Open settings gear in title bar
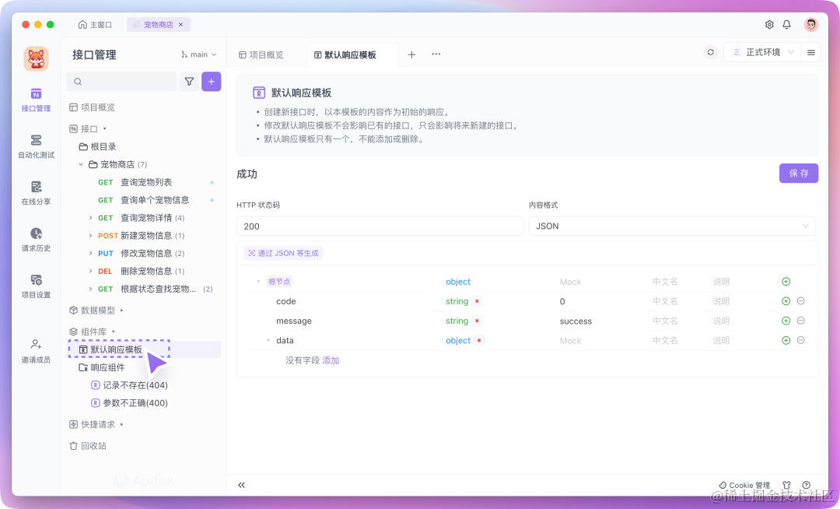 (x=769, y=25)
